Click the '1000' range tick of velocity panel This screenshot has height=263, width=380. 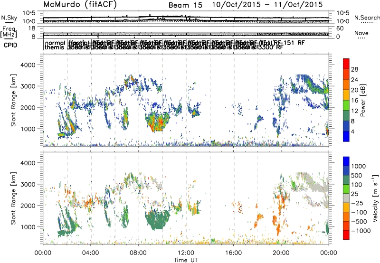pos(28,227)
